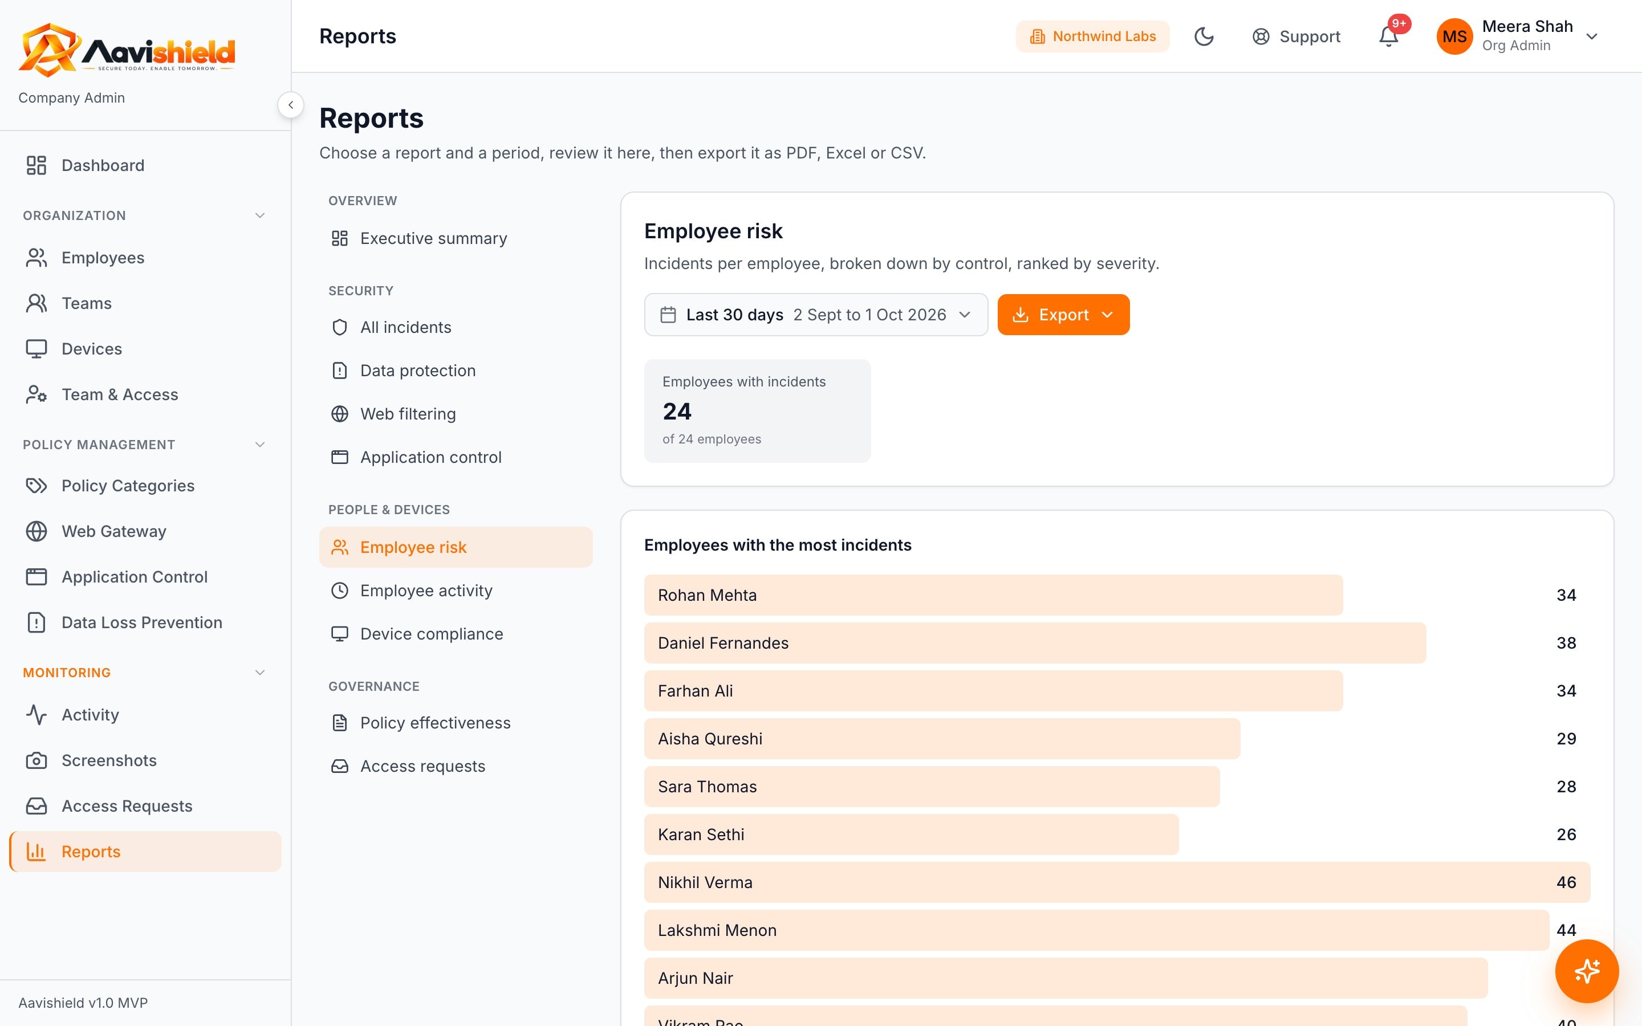Toggle dark mode moon icon

1204,36
